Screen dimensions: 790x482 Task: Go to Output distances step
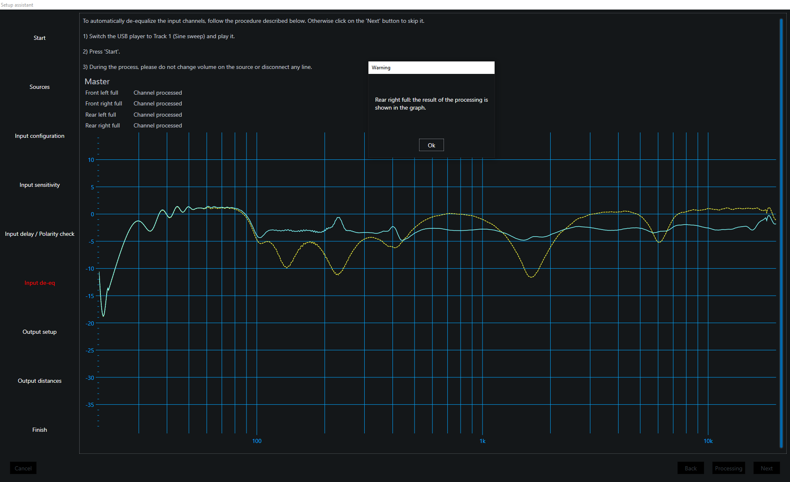[x=39, y=381]
